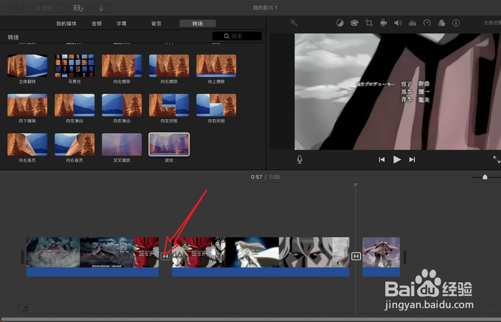501x322 pixels.
Task: Click the transition icon before the last clip
Action: click(356, 256)
